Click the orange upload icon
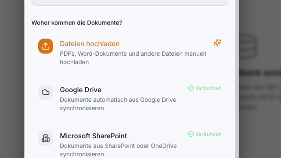This screenshot has height=158, width=281. coord(46,46)
